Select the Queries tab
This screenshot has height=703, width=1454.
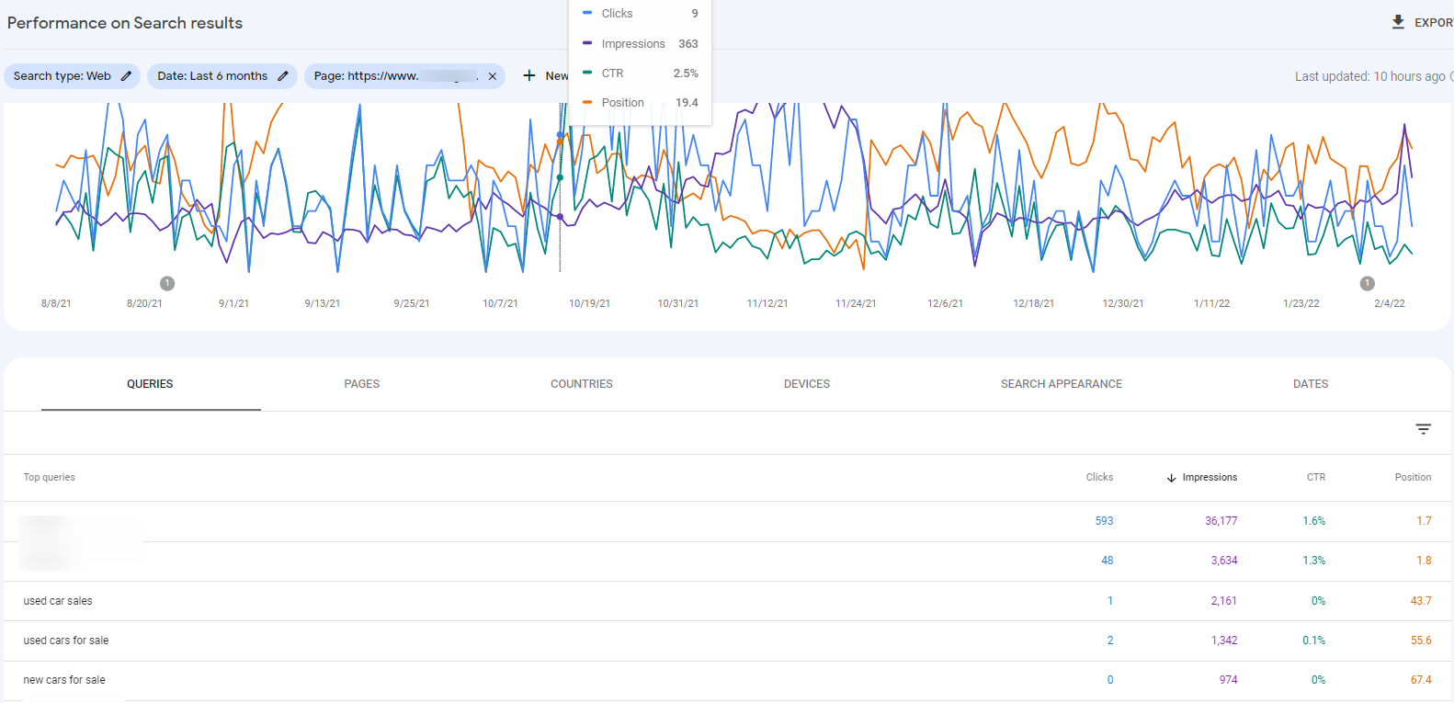click(x=150, y=384)
